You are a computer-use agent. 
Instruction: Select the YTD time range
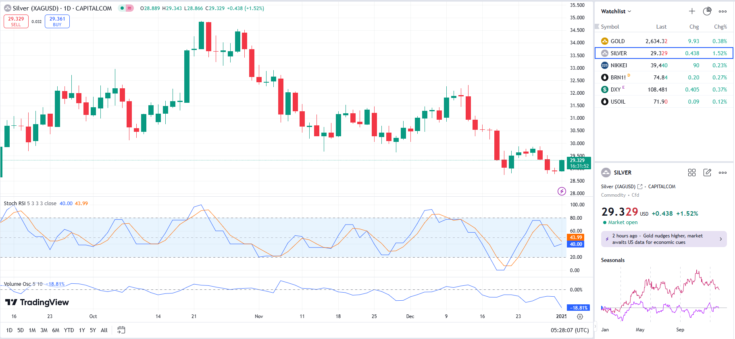69,330
